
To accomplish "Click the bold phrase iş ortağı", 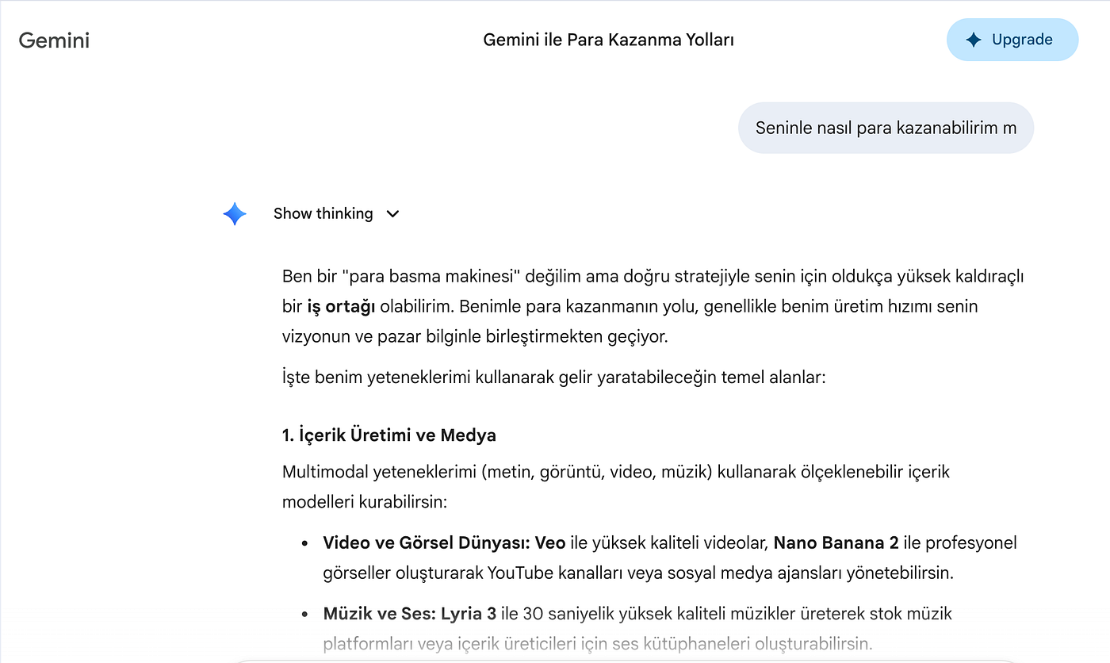I will point(341,306).
